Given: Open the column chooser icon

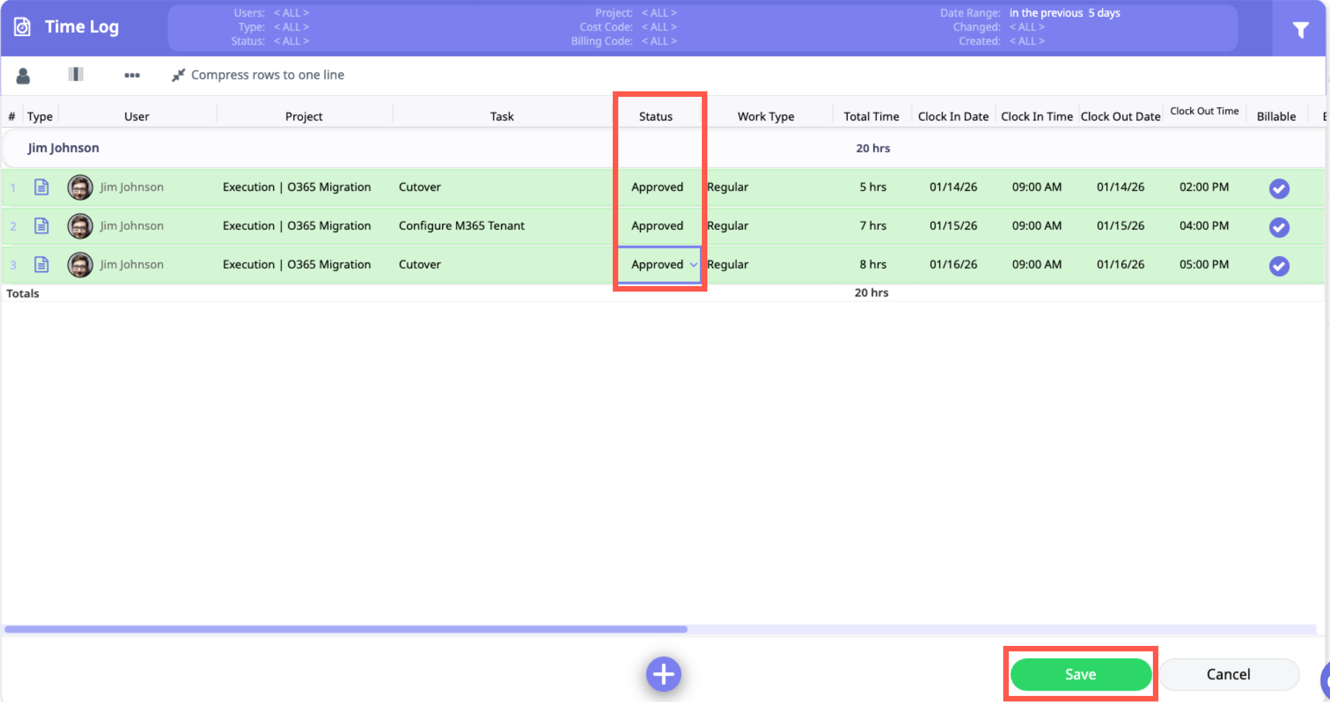Looking at the screenshot, I should [x=76, y=74].
